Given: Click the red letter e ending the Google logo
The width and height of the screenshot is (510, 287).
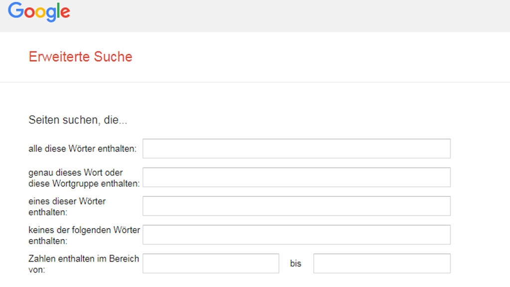Looking at the screenshot, I should (65, 13).
